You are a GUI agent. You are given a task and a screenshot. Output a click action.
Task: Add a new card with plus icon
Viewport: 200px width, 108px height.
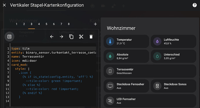click(x=95, y=24)
